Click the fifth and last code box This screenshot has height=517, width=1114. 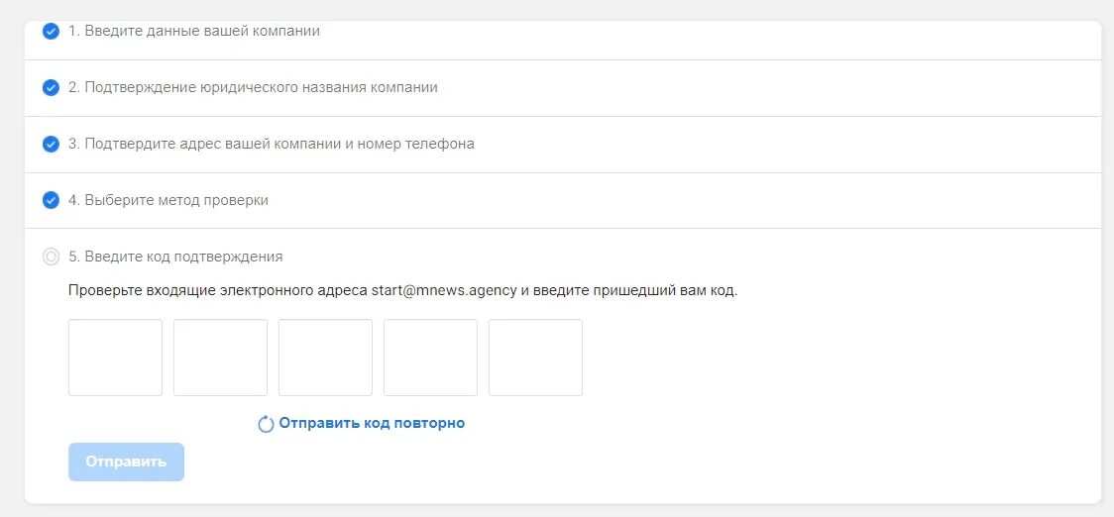pyautogui.click(x=535, y=358)
